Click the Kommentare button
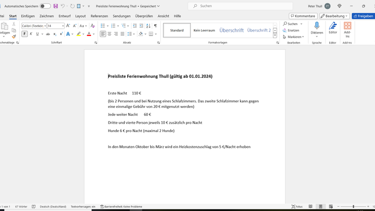Viewport: 375px width, 211px height. coord(303,16)
